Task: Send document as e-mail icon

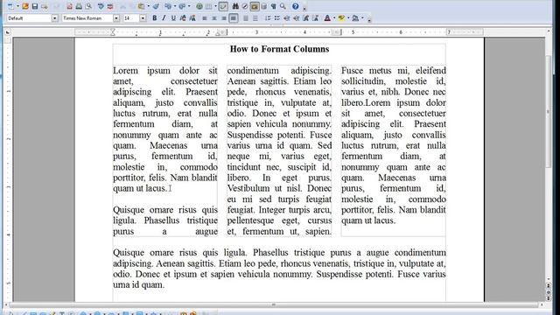Action: [x=45, y=6]
